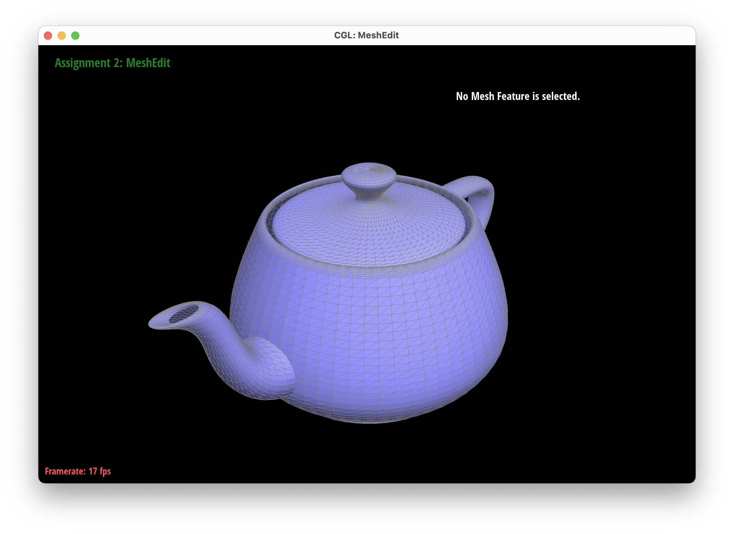Viewport: 734px width, 534px height.
Task: Click the No Mesh Feature is selected text
Action: pos(518,96)
